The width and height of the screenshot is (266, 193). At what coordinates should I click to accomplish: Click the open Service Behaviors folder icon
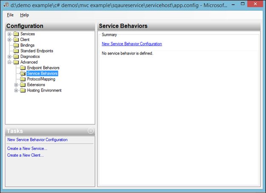pos(23,73)
